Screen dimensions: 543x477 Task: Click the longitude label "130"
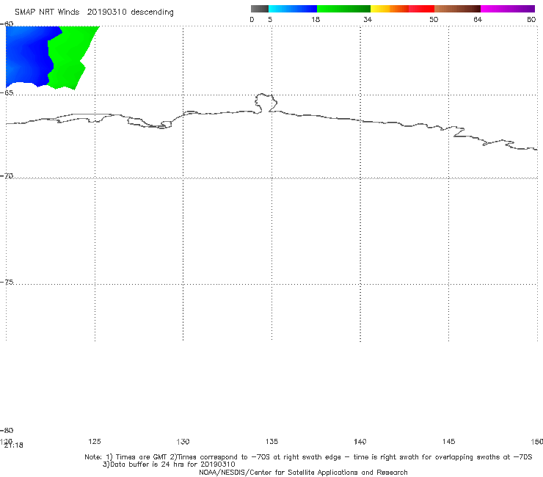pos(183,441)
